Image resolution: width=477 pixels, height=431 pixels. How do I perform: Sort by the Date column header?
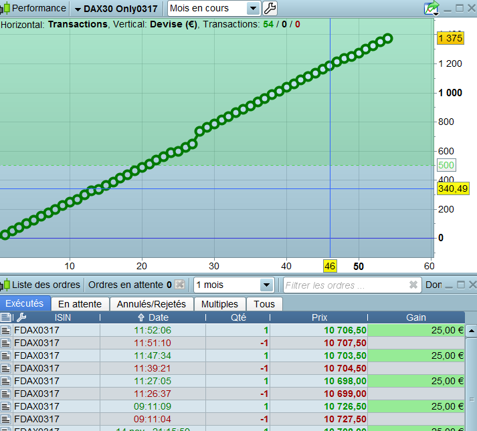click(153, 317)
